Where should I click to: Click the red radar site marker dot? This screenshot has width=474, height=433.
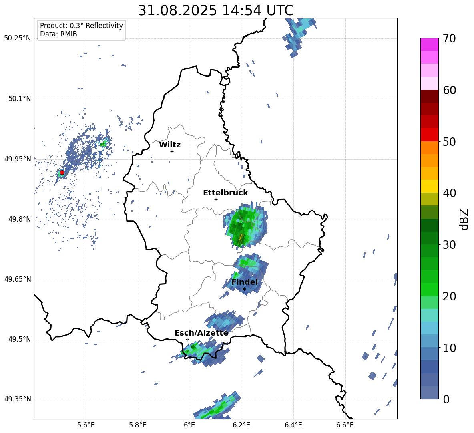tap(62, 173)
